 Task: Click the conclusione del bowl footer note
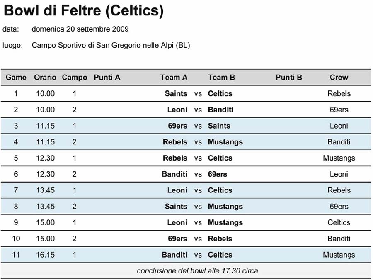tap(197, 271)
